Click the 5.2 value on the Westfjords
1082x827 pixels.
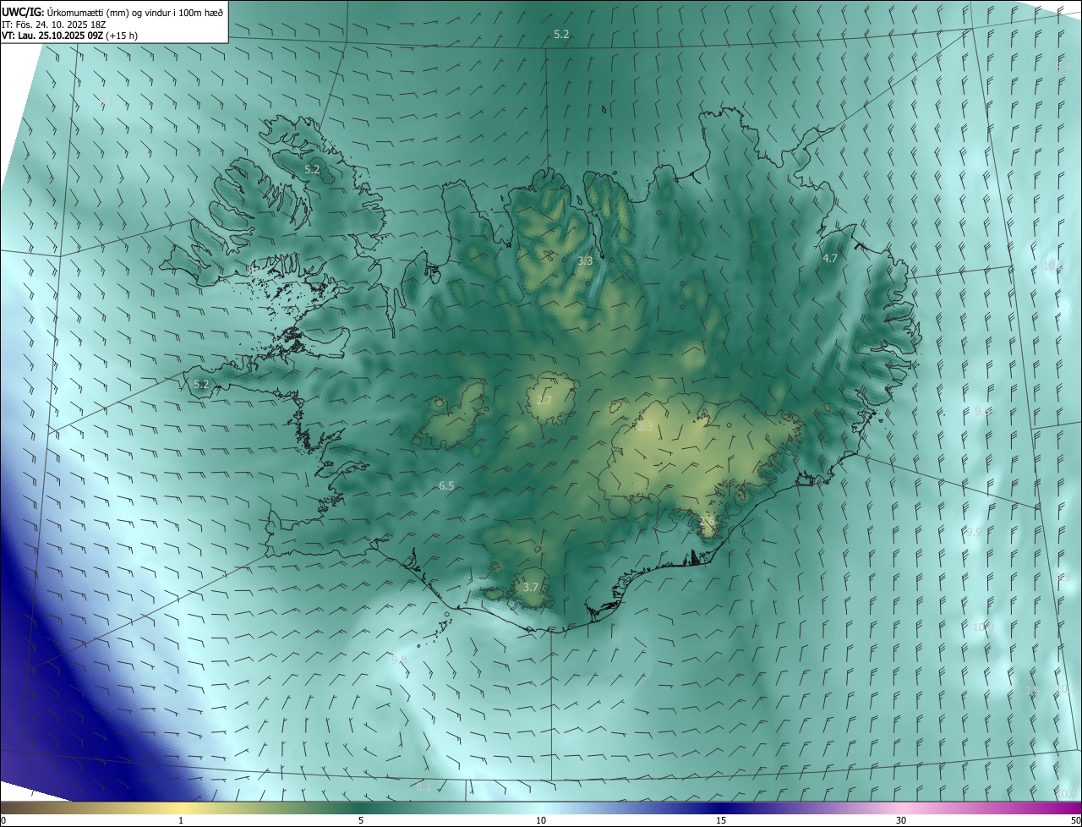(312, 169)
